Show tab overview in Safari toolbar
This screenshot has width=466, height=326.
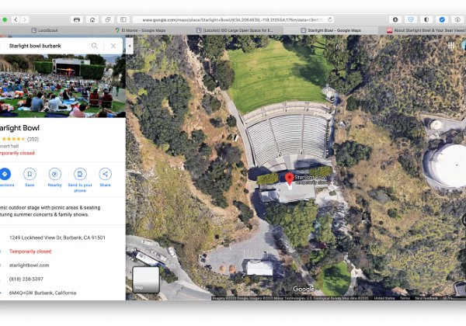click(108, 20)
